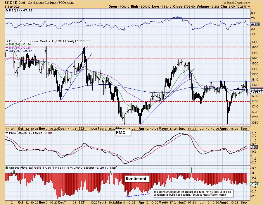Click the 'Sprott Physical Gold Trust (PHYS) Premium/Discount' label
The width and height of the screenshot is (263, 205).
[51, 168]
